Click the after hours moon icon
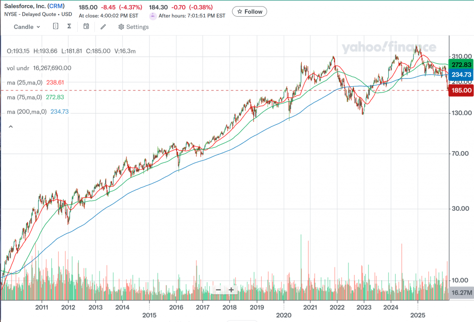The image size is (474, 322). point(153,16)
